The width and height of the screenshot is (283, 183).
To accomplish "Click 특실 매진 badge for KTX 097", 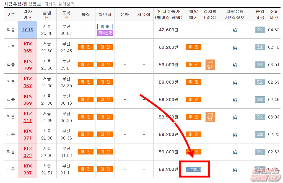I will click(86, 169).
